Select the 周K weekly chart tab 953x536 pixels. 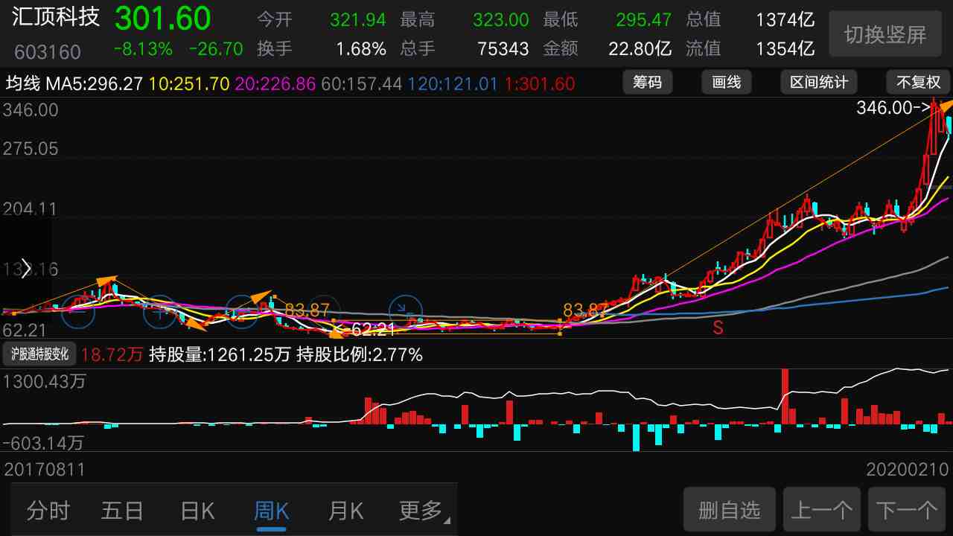coord(272,511)
